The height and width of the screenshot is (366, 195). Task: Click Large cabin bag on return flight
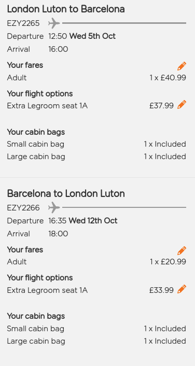36,341
